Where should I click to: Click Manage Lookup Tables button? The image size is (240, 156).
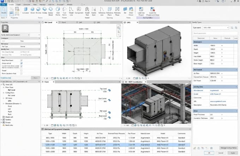[228, 148]
